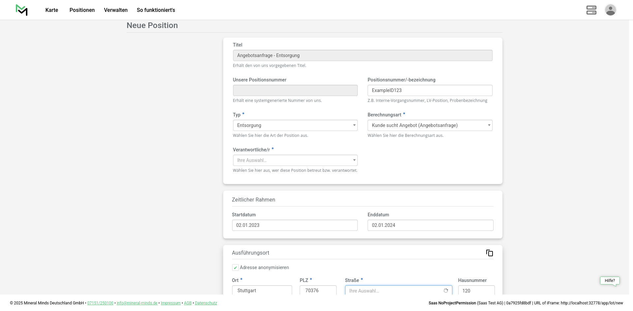Click the Startdatum date field
This screenshot has height=311, width=633.
(294, 225)
